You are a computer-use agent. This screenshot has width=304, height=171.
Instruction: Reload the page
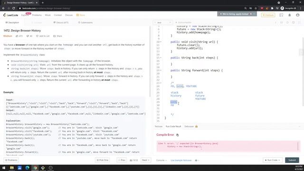click(x=14, y=8)
